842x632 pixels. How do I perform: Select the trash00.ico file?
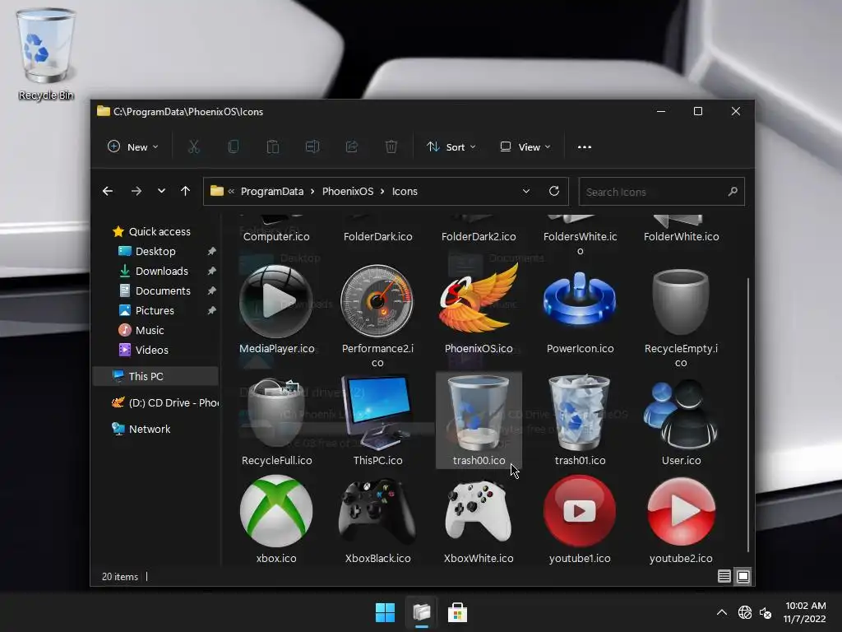pos(479,421)
